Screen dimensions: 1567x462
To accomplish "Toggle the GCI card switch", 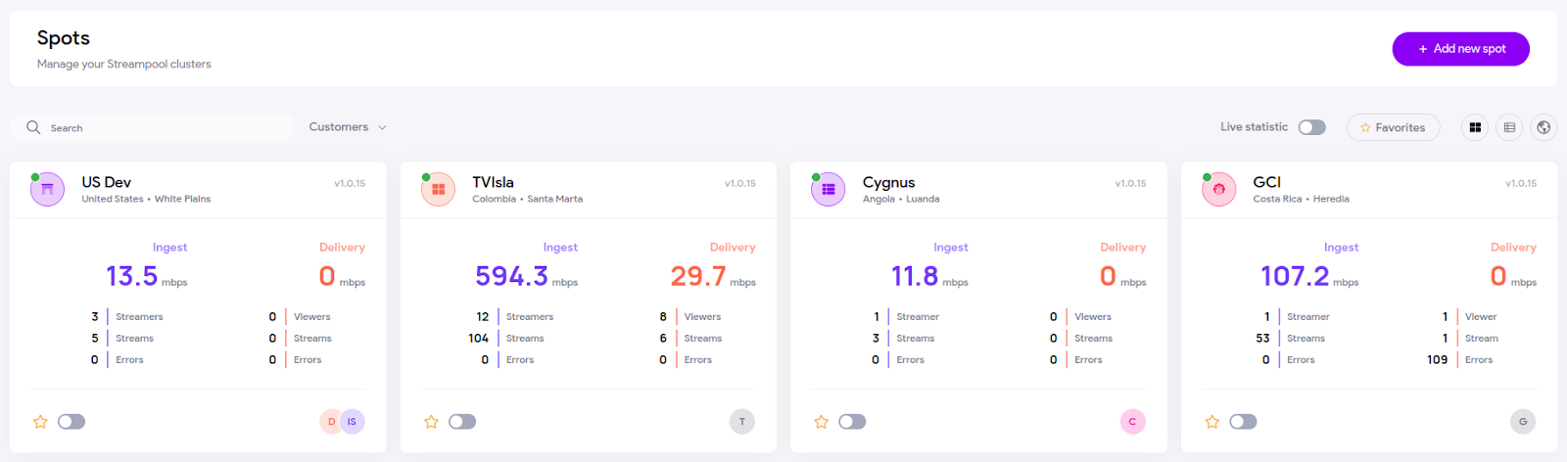I will (1243, 422).
